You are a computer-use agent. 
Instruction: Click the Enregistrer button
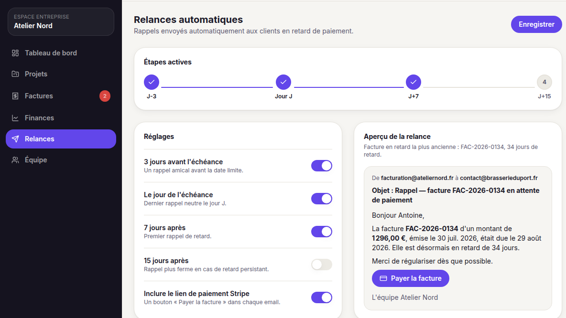pos(536,24)
